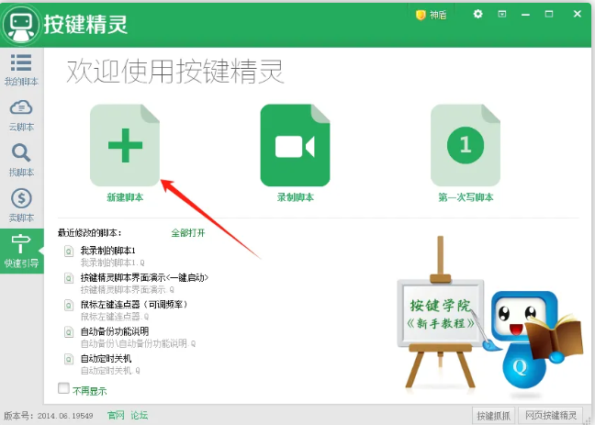Open recent script 自动备份功能说明
The height and width of the screenshot is (425, 595).
[115, 331]
